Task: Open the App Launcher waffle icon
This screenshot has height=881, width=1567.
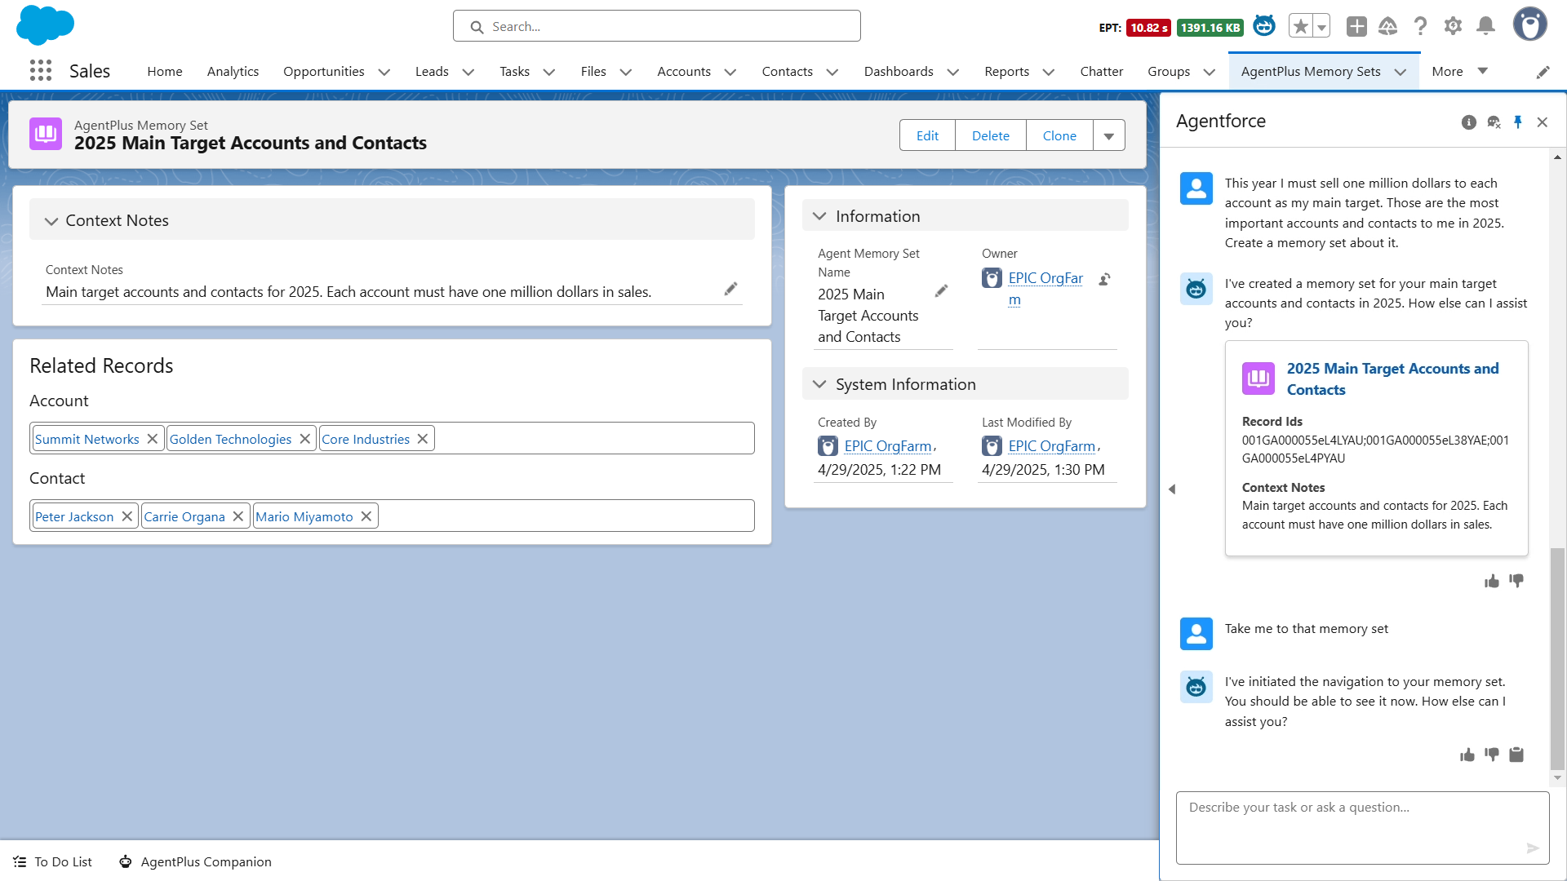Action: tap(41, 71)
